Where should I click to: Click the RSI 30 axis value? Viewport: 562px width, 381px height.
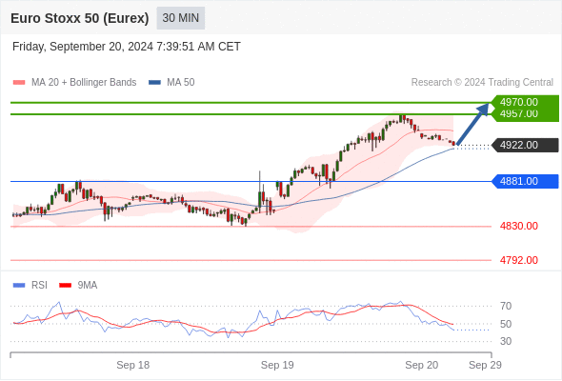[x=506, y=341]
